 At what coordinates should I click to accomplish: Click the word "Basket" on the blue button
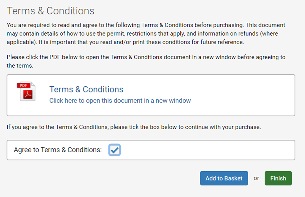[x=233, y=178]
